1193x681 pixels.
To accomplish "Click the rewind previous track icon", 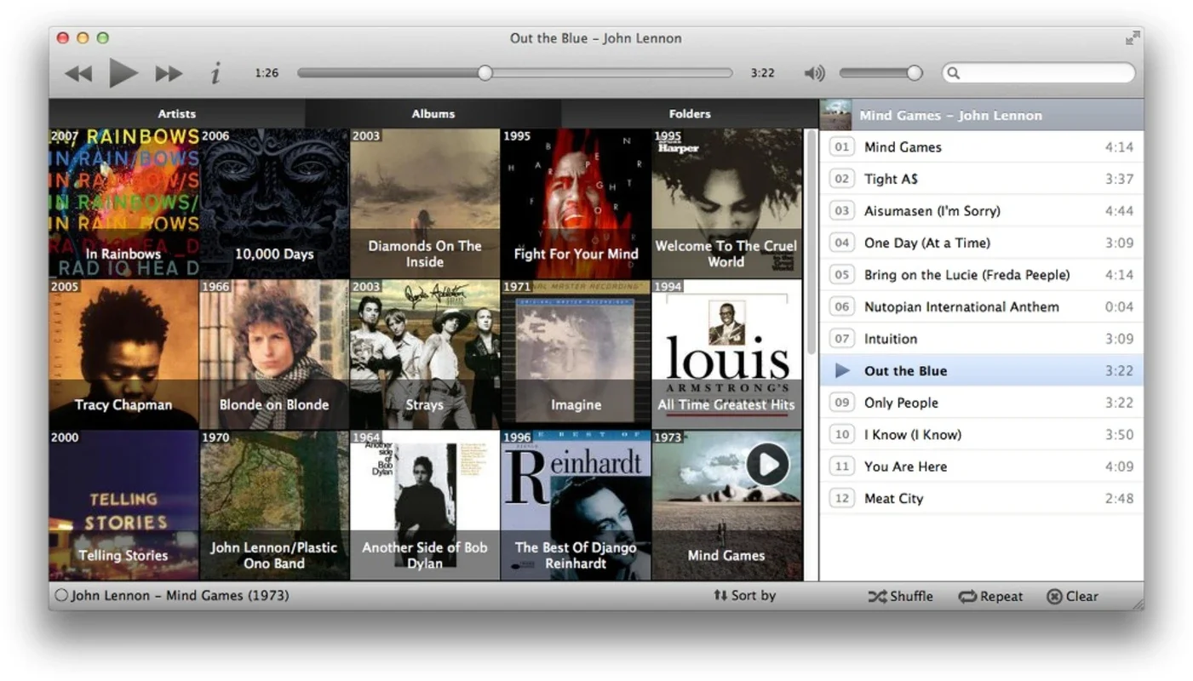I will (x=78, y=74).
